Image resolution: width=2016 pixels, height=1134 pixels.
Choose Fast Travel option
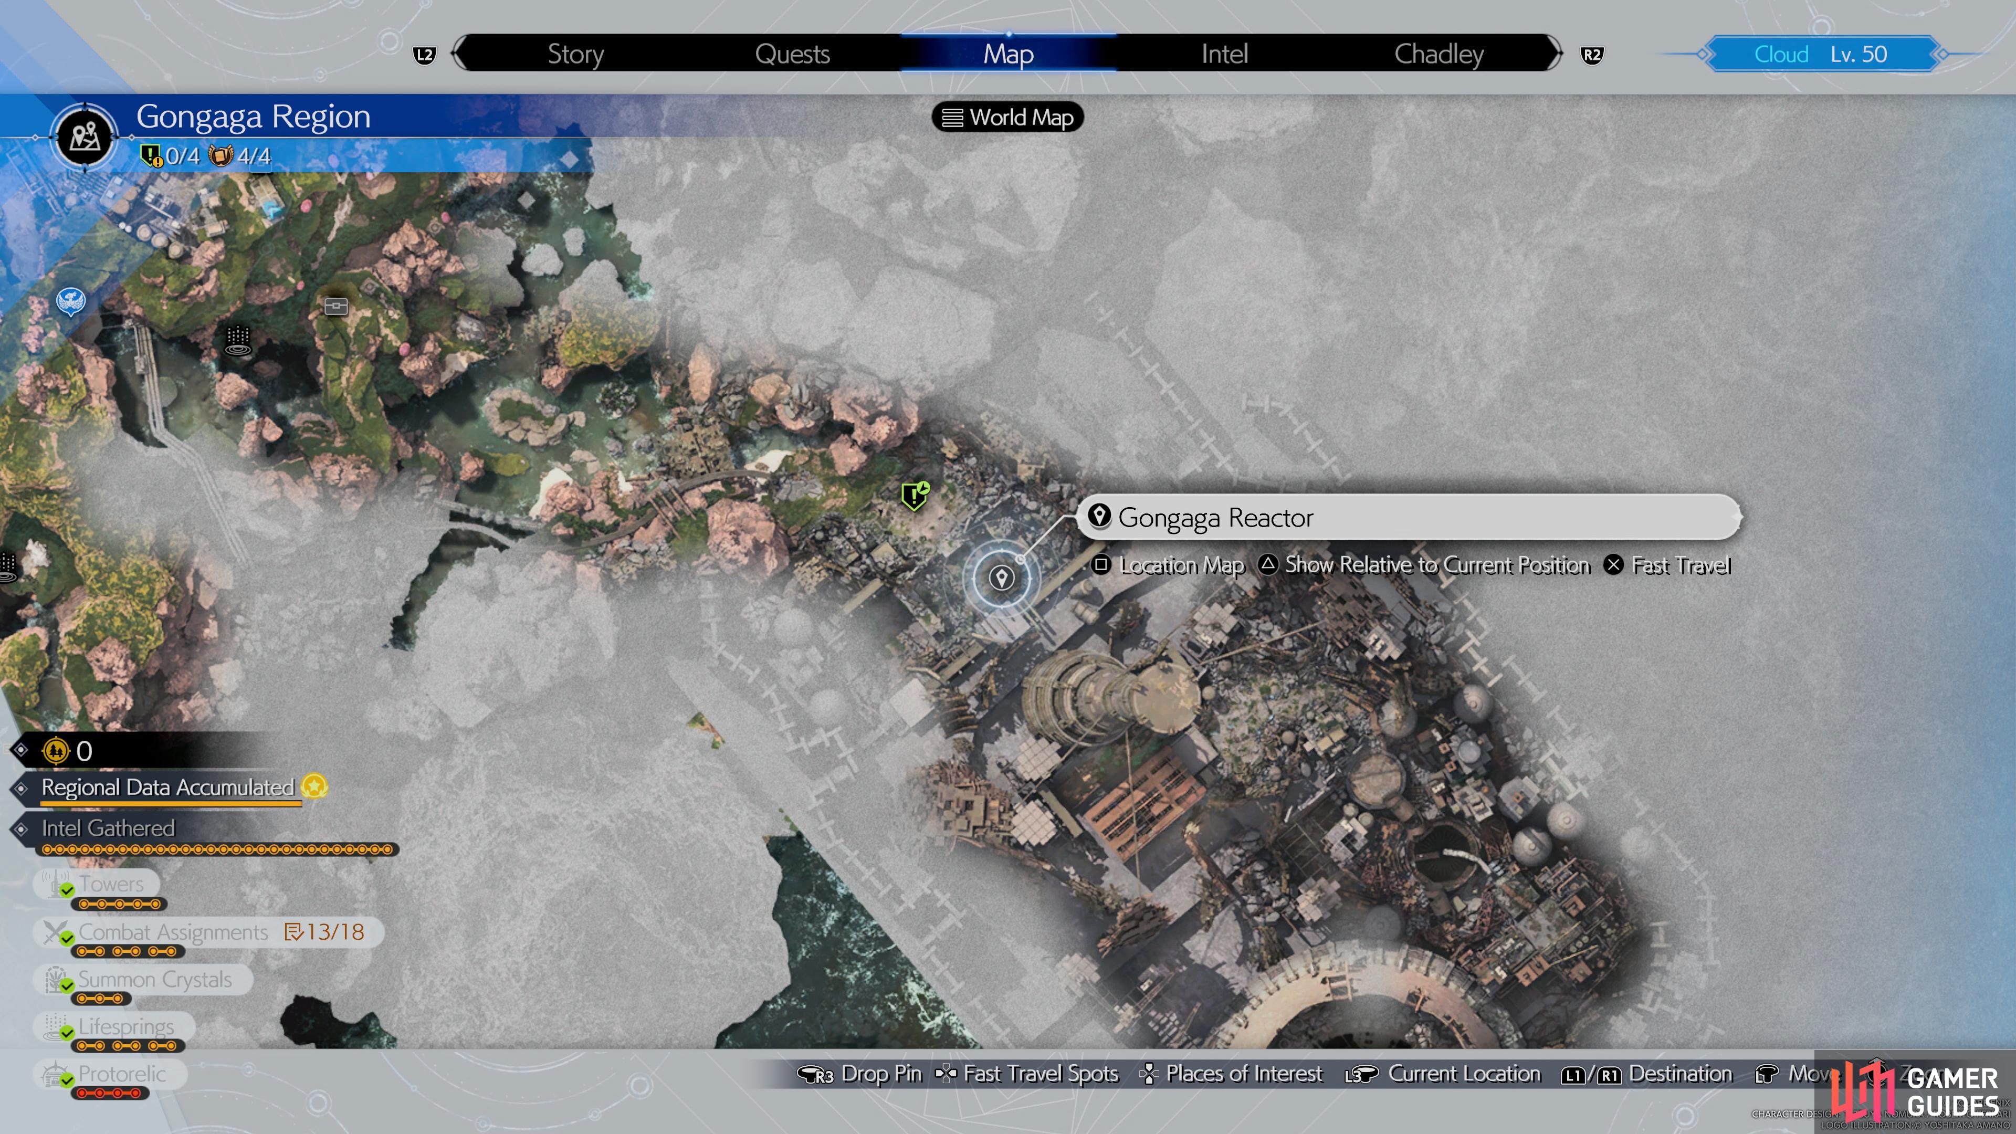point(1667,565)
